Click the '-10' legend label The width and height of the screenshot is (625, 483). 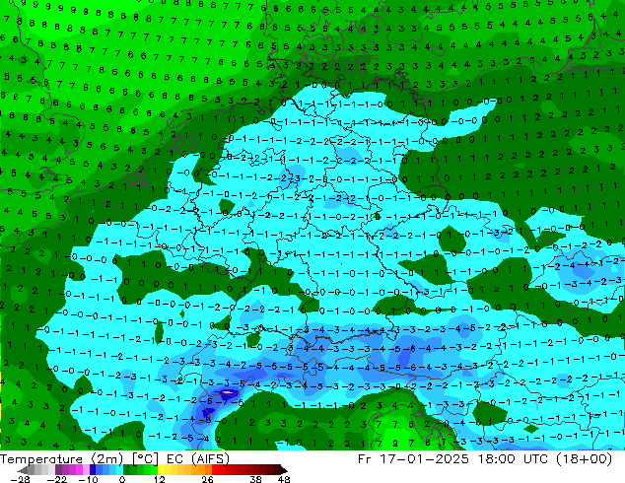tap(88, 479)
